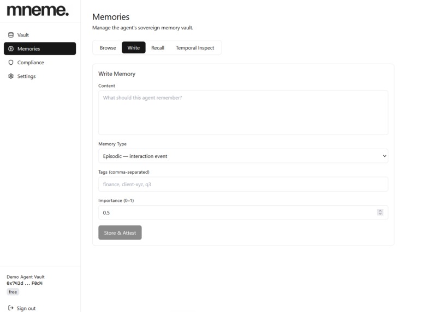Click the Tags (comma-separated) label
This screenshot has width=428, height=312.
pos(124,172)
